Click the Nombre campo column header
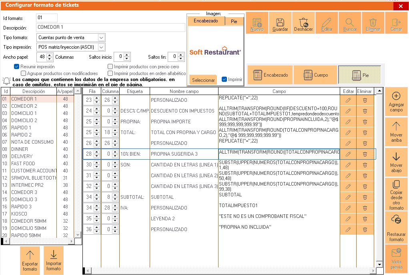 (x=184, y=91)
